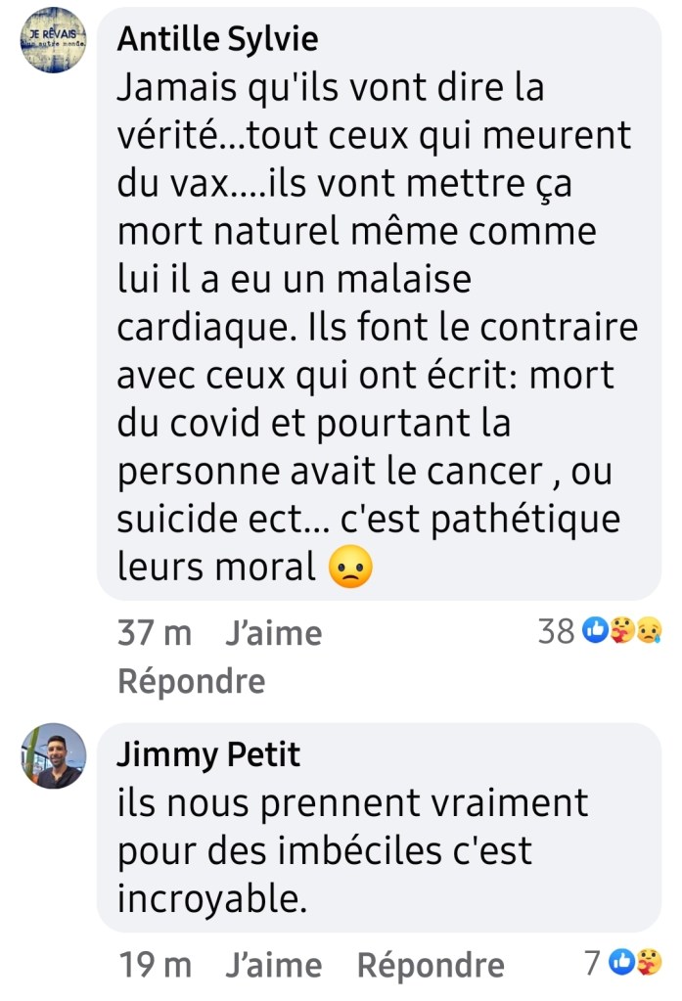Click the sad face emoji after 'leurs moral'
Viewport: 682px width, 1001px height.
click(x=350, y=567)
